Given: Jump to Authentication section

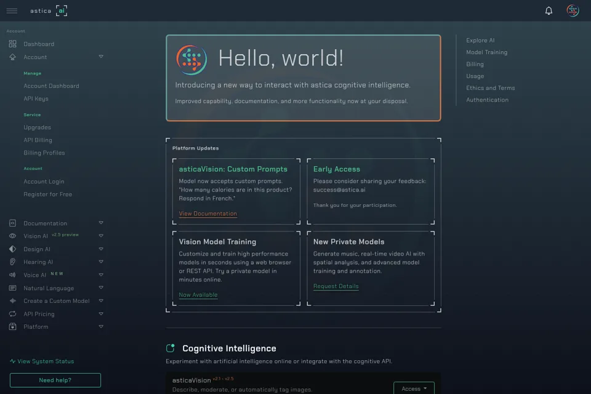Looking at the screenshot, I should 487,100.
